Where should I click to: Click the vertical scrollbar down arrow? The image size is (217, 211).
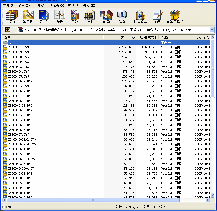click(x=212, y=195)
